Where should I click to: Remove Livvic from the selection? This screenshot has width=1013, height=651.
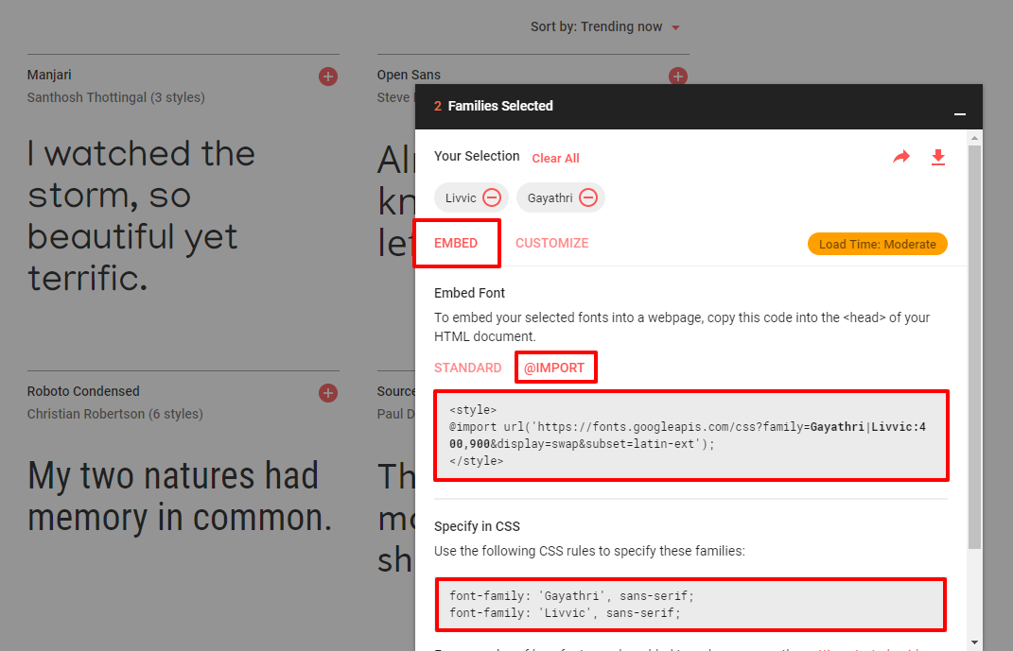(492, 197)
